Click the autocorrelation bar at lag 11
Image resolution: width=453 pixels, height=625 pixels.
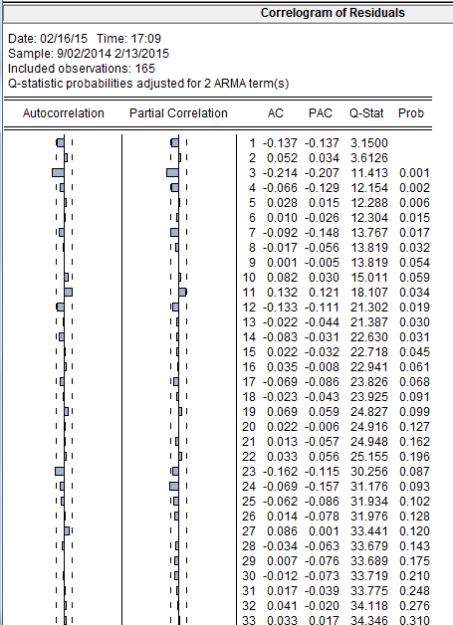[68, 293]
